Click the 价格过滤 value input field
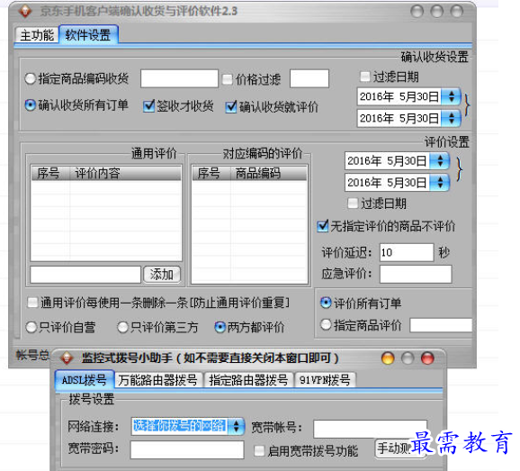The width and height of the screenshot is (520, 471). click(x=309, y=78)
